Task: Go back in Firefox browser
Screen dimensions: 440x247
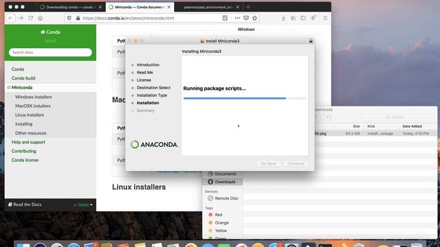Action: pos(11,18)
